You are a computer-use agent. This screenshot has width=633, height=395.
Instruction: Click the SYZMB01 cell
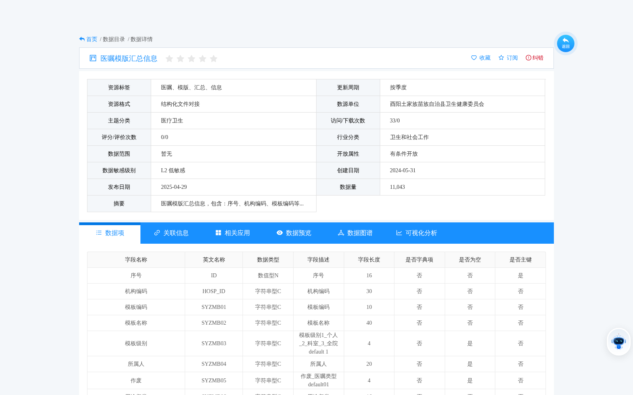click(214, 307)
